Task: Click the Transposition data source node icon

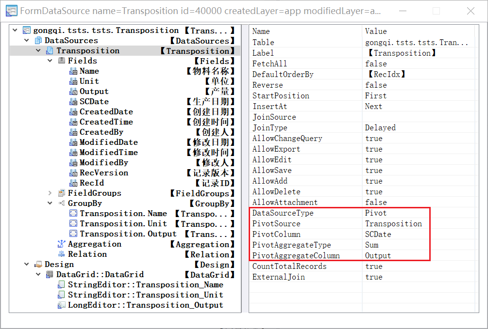Action: coord(50,51)
